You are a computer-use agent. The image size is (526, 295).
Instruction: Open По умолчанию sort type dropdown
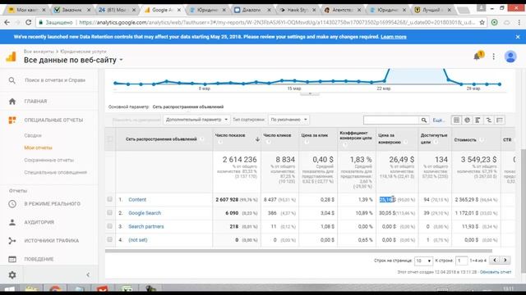[x=288, y=120]
